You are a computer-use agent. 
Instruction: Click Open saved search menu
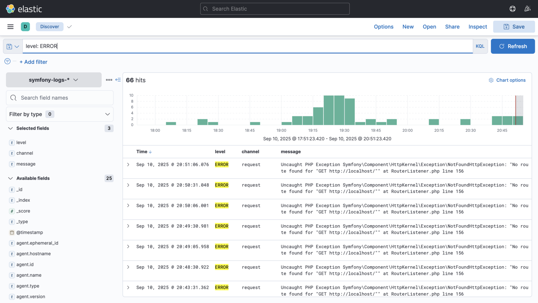(x=429, y=27)
